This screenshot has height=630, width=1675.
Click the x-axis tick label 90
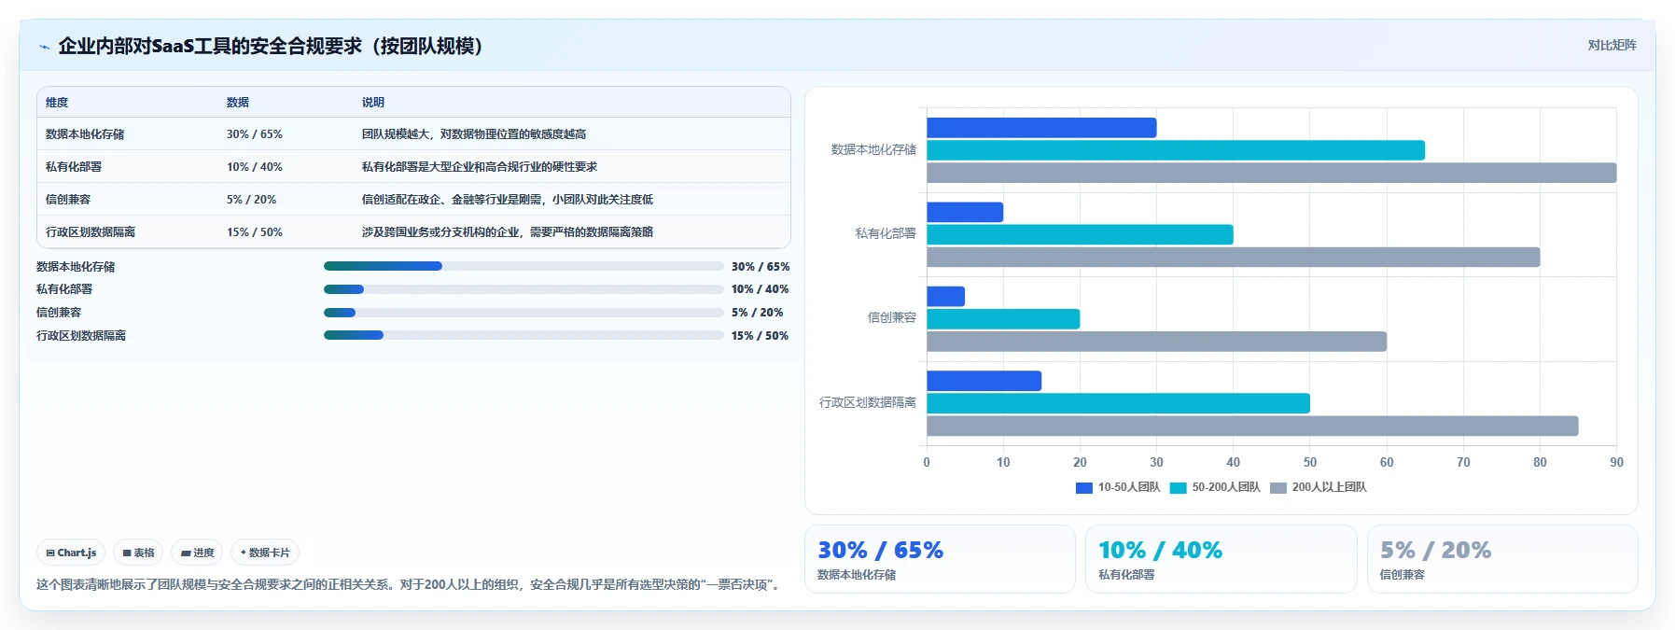tap(1616, 462)
